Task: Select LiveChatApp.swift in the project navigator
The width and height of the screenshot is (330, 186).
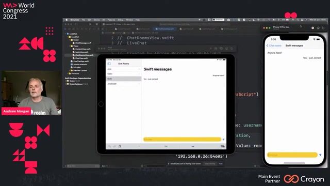Action: [x=79, y=61]
